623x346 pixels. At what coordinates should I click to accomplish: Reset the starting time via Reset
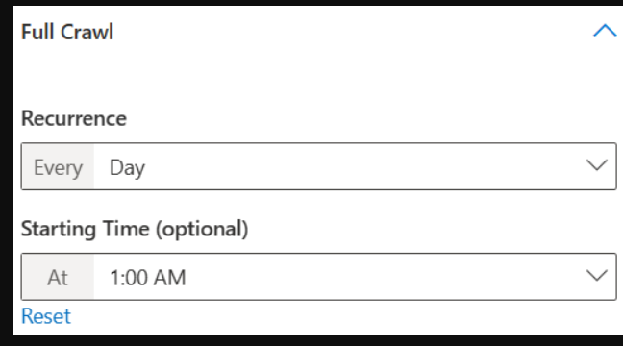[x=46, y=316]
